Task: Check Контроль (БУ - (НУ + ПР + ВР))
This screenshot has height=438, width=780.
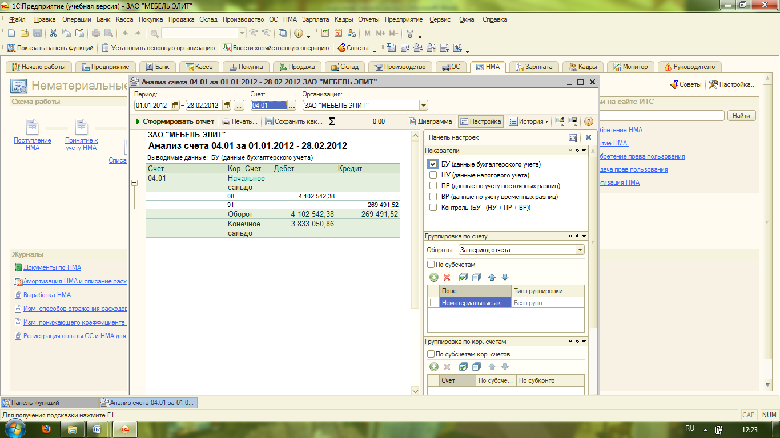Action: pyautogui.click(x=433, y=208)
